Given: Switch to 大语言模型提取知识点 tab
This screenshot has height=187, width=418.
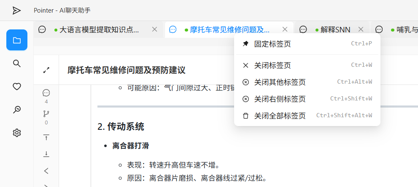Looking at the screenshot, I should tap(99, 29).
